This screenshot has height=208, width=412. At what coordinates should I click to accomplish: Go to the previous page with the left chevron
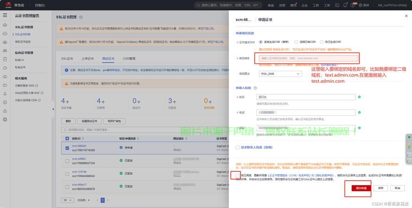tap(97, 200)
